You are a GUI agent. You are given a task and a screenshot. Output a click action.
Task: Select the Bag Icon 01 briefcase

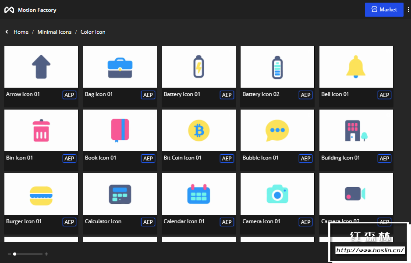120,67
